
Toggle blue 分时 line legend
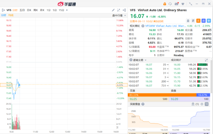3,15
